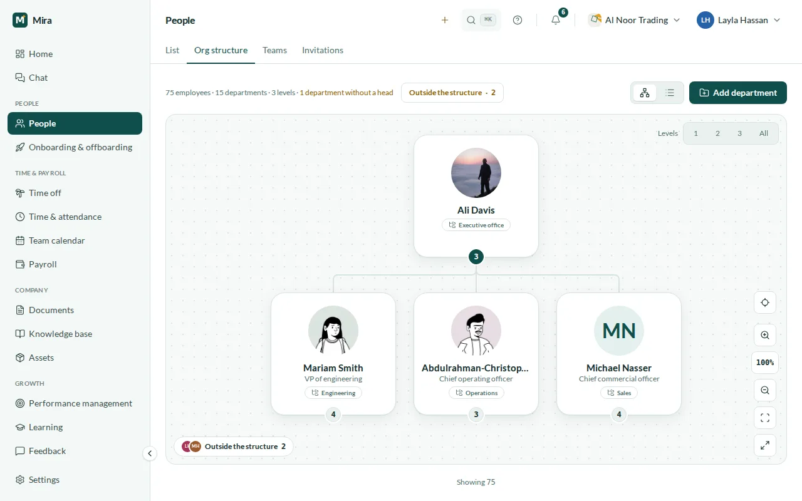Show all levels in the chart
Viewport: 802px width, 501px height.
tap(764, 133)
